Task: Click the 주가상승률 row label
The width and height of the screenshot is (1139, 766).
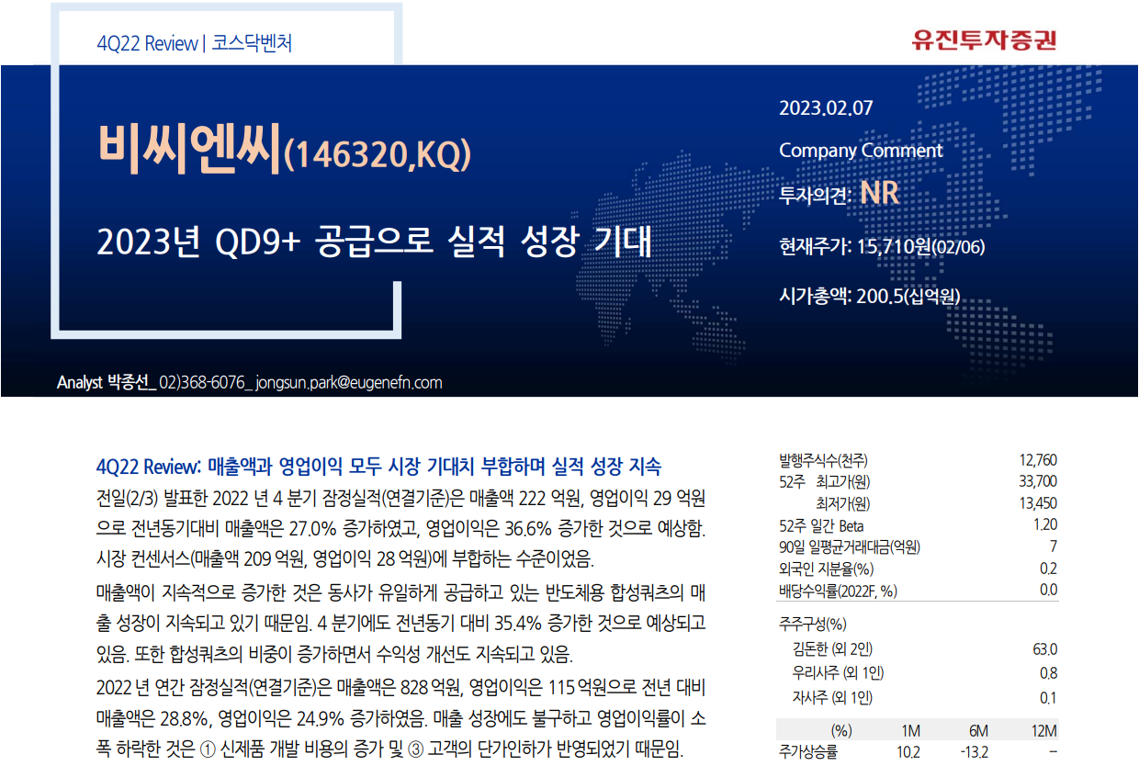Action: [808, 751]
